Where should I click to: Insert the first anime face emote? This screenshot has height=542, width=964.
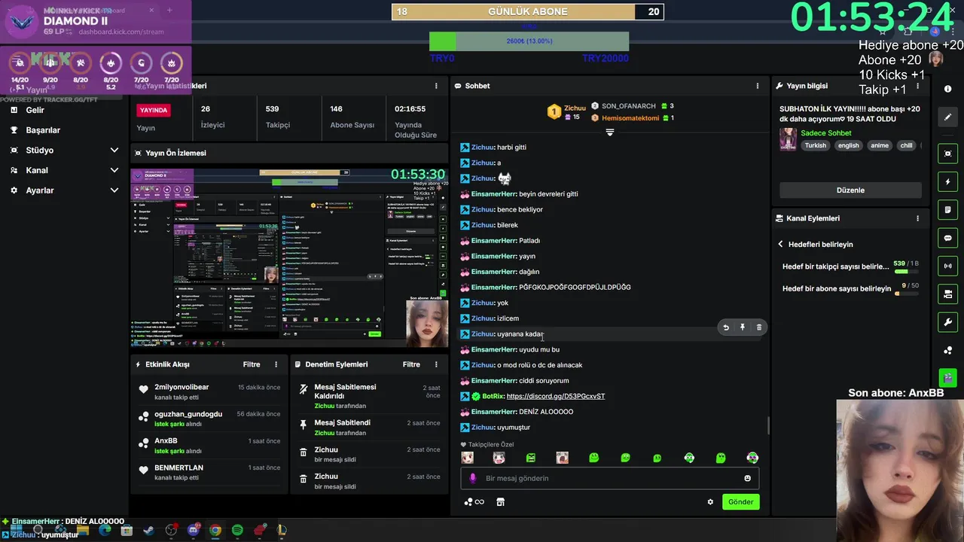(x=468, y=458)
